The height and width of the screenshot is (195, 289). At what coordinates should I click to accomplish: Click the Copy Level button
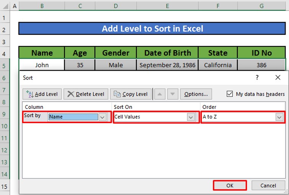(131, 94)
